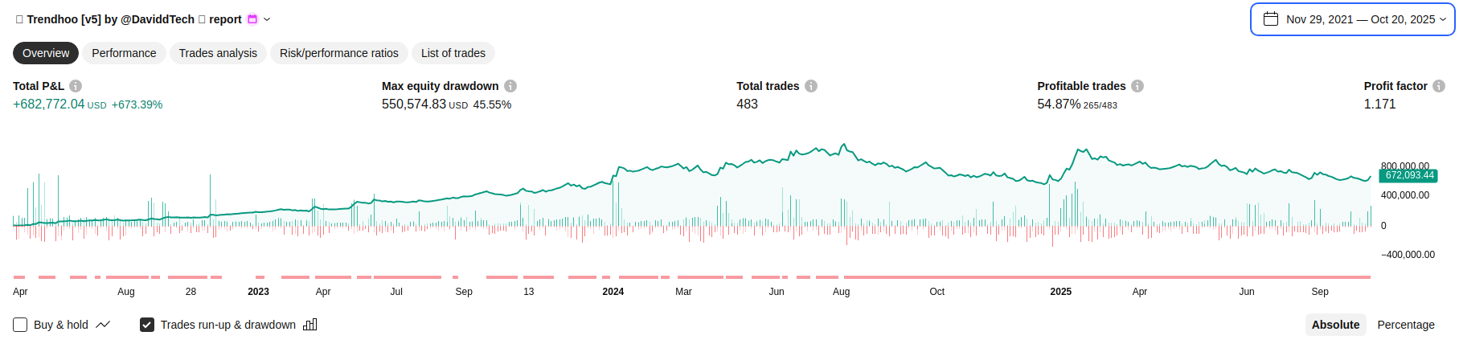
Task: Expand the strategy report title chevron
Action: 267,19
